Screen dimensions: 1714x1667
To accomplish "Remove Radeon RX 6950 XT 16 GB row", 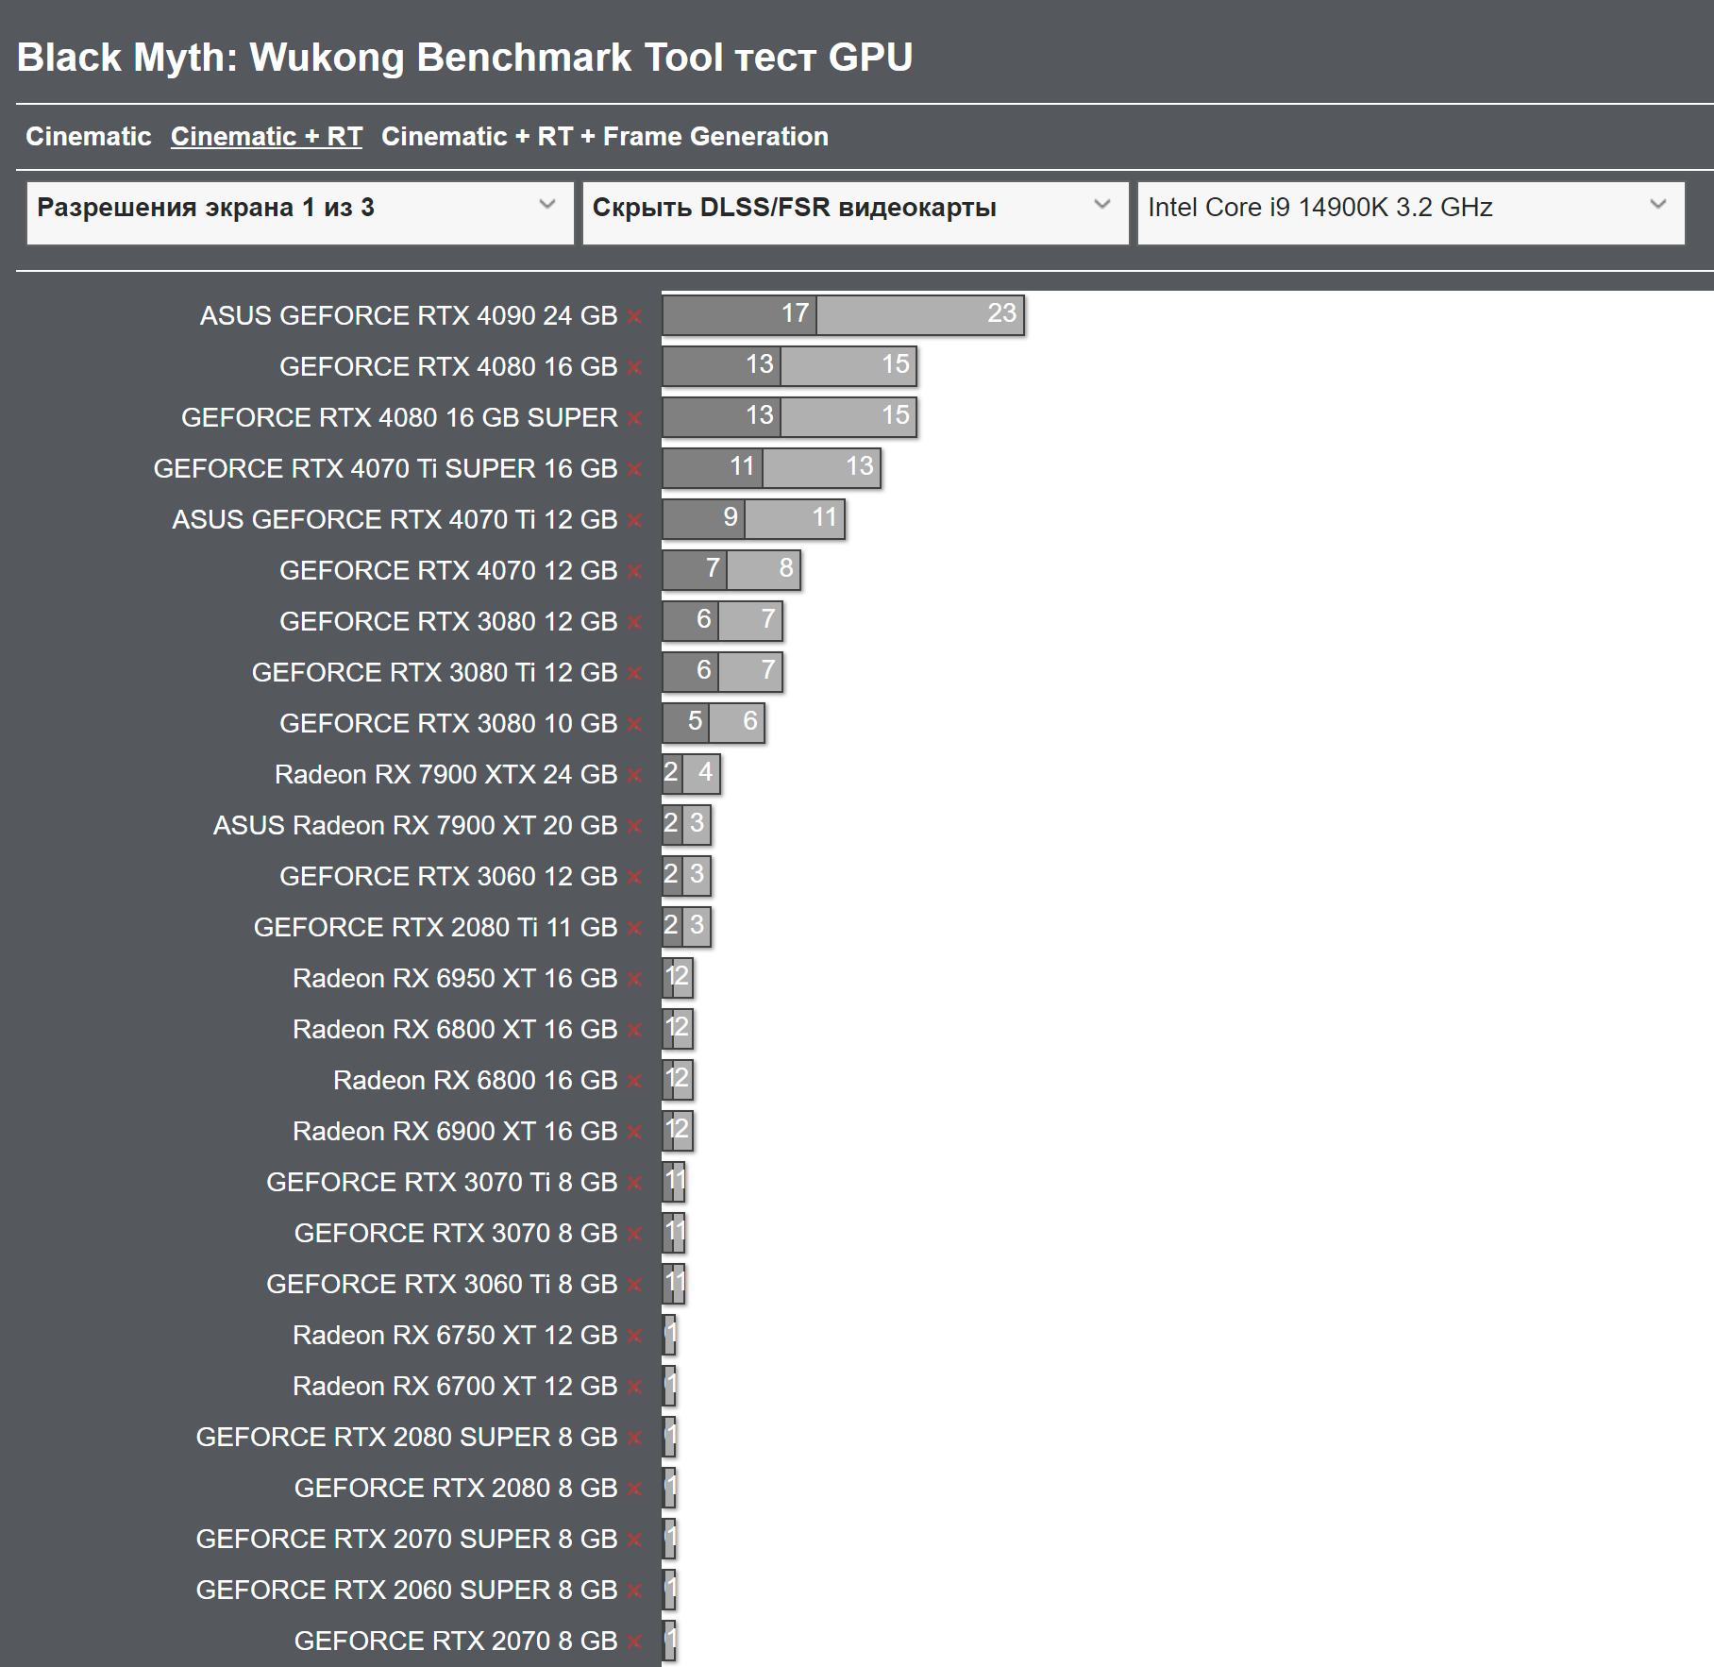I will [635, 979].
